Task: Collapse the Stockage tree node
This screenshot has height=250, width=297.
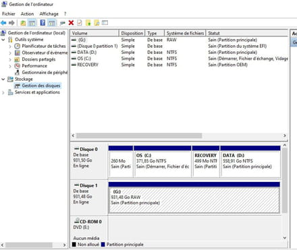Action: 3,80
